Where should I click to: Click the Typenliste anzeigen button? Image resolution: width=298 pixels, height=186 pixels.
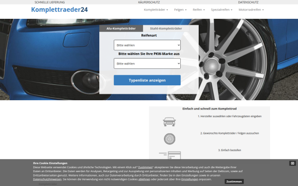coord(148,80)
